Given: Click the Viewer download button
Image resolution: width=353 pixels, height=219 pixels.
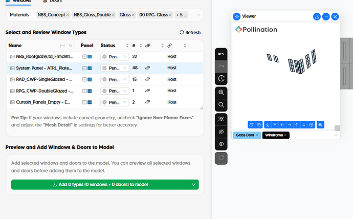Looking at the screenshot, I should 317,16.
